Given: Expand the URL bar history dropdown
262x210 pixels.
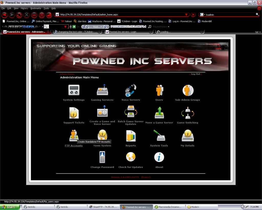Looking at the screenshot, I should coord(186,15).
